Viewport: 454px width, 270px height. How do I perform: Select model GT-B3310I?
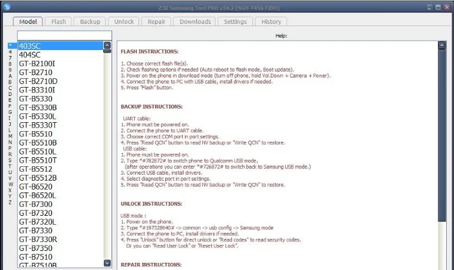click(60, 90)
